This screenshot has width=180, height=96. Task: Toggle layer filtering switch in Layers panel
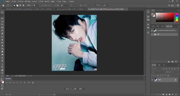tap(178, 69)
